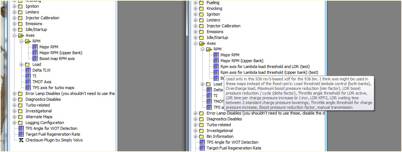Image resolution: width=402 pixels, height=152 pixels.
Task: Select 'Boost map RPM axis' label
Action: point(57,59)
